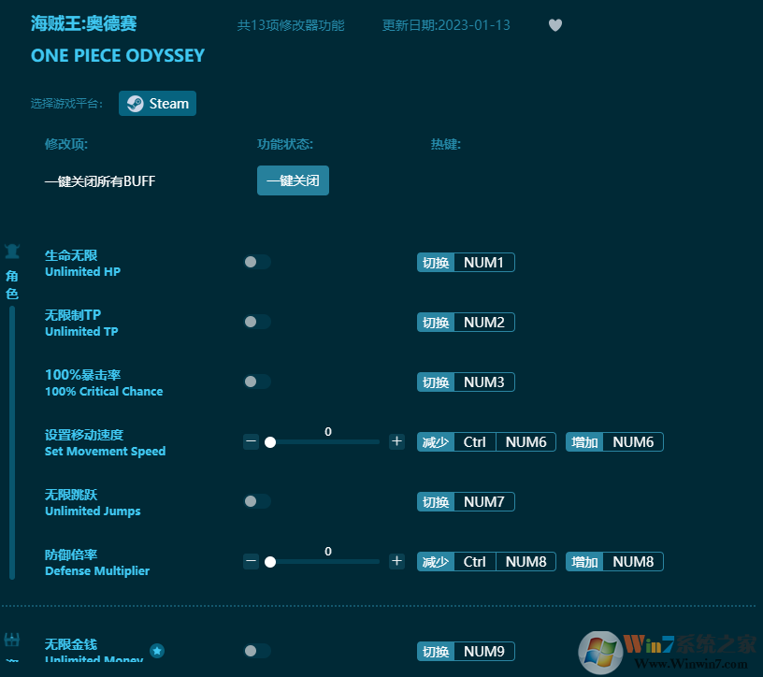Screen dimensions: 763x677
Task: Click NUM7 hotkey for Unlimited Jumps
Action: [466, 502]
